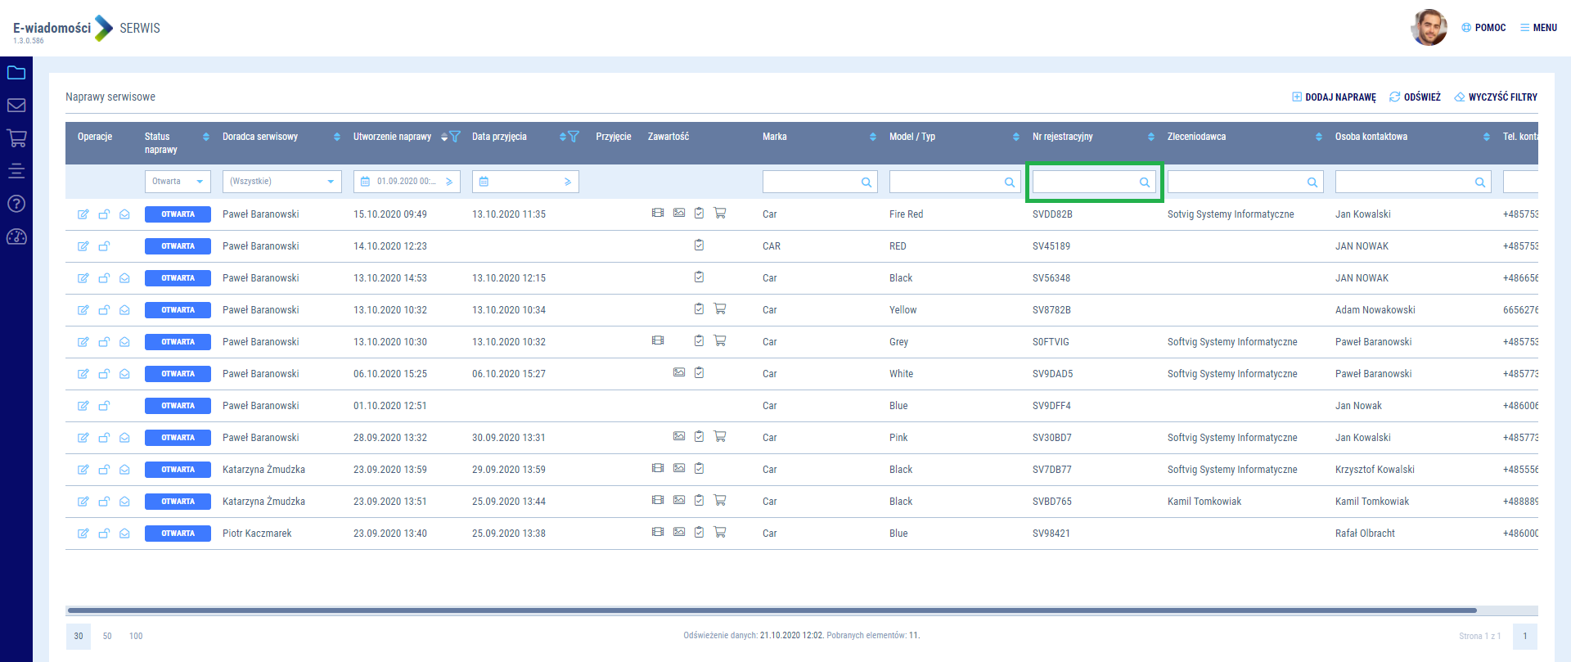Click the cart icon in SV8782B row

point(720,309)
